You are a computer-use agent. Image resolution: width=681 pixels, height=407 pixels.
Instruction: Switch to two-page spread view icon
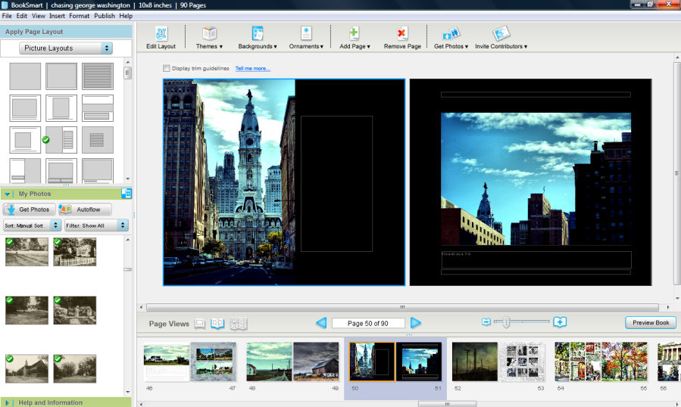point(218,324)
